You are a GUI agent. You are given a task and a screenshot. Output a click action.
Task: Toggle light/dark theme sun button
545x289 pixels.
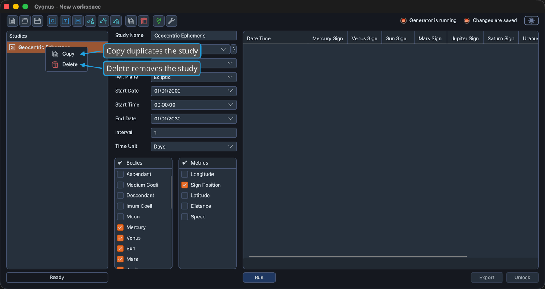532,20
